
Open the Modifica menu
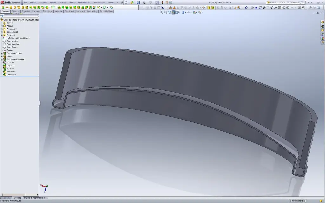click(x=33, y=3)
